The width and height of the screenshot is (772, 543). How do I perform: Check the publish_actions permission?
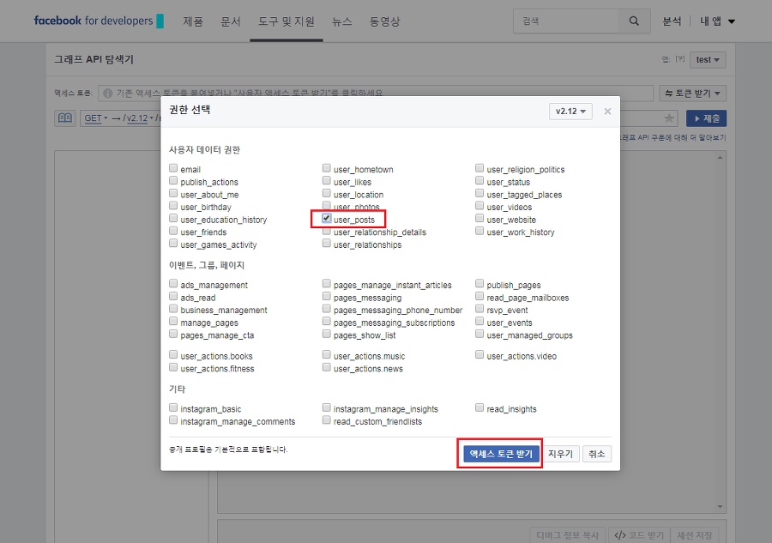[x=173, y=181]
